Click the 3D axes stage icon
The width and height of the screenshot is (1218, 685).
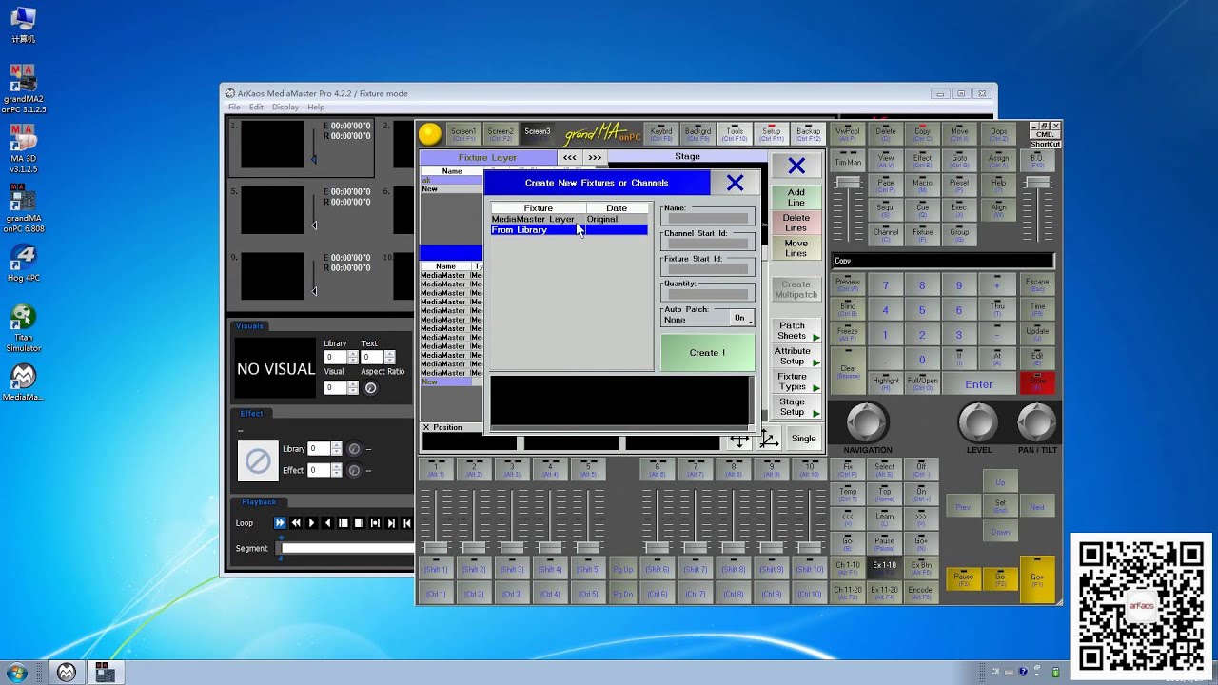[x=769, y=439]
